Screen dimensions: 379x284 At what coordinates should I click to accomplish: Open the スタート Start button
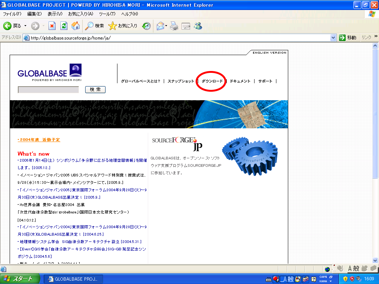[20, 279]
